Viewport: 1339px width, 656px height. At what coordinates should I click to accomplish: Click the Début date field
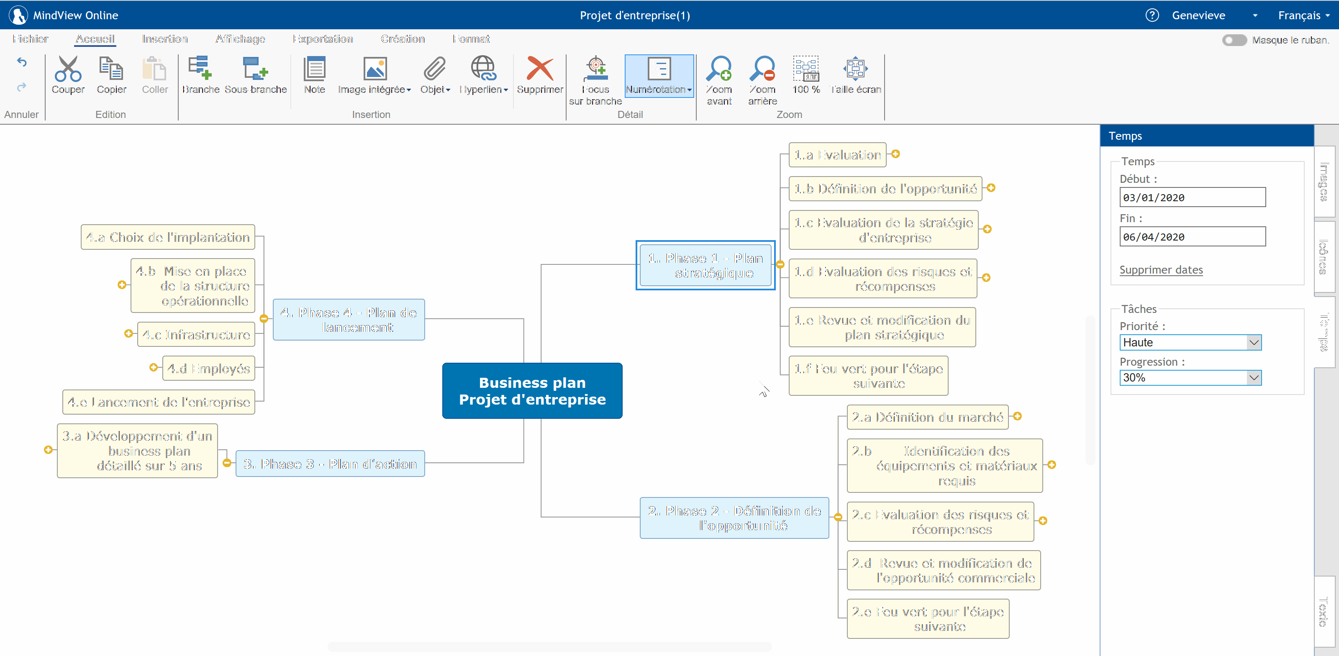[x=1193, y=197]
